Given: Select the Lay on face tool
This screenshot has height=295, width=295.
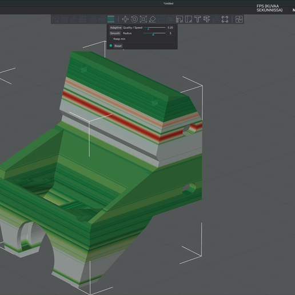Looking at the screenshot, I should (x=153, y=19).
